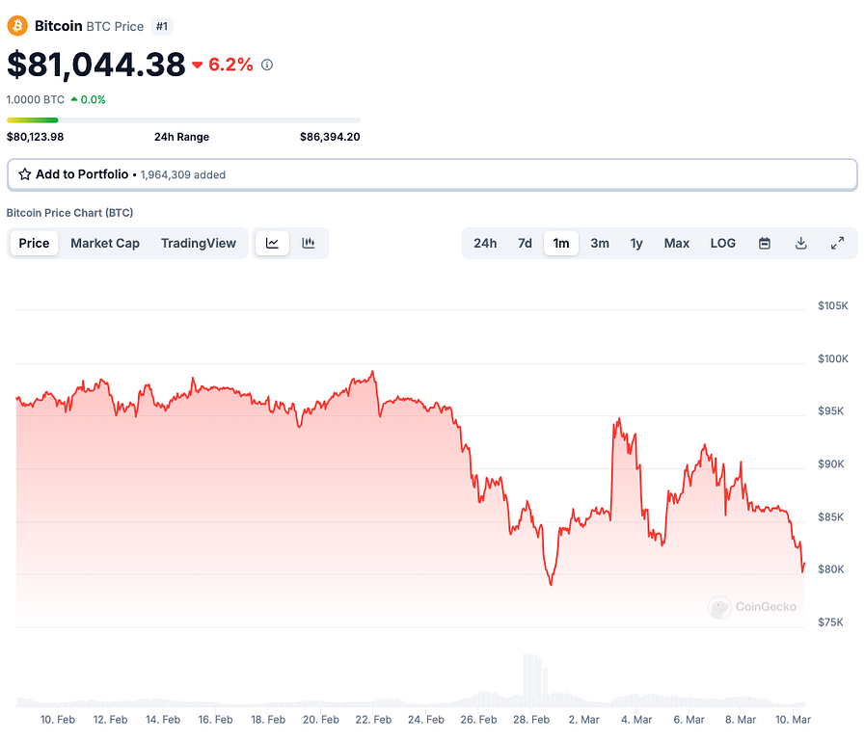Toggle LOG scale on the chart

pyautogui.click(x=723, y=243)
